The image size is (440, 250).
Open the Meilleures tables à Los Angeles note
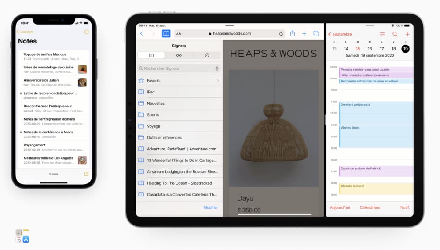54,160
